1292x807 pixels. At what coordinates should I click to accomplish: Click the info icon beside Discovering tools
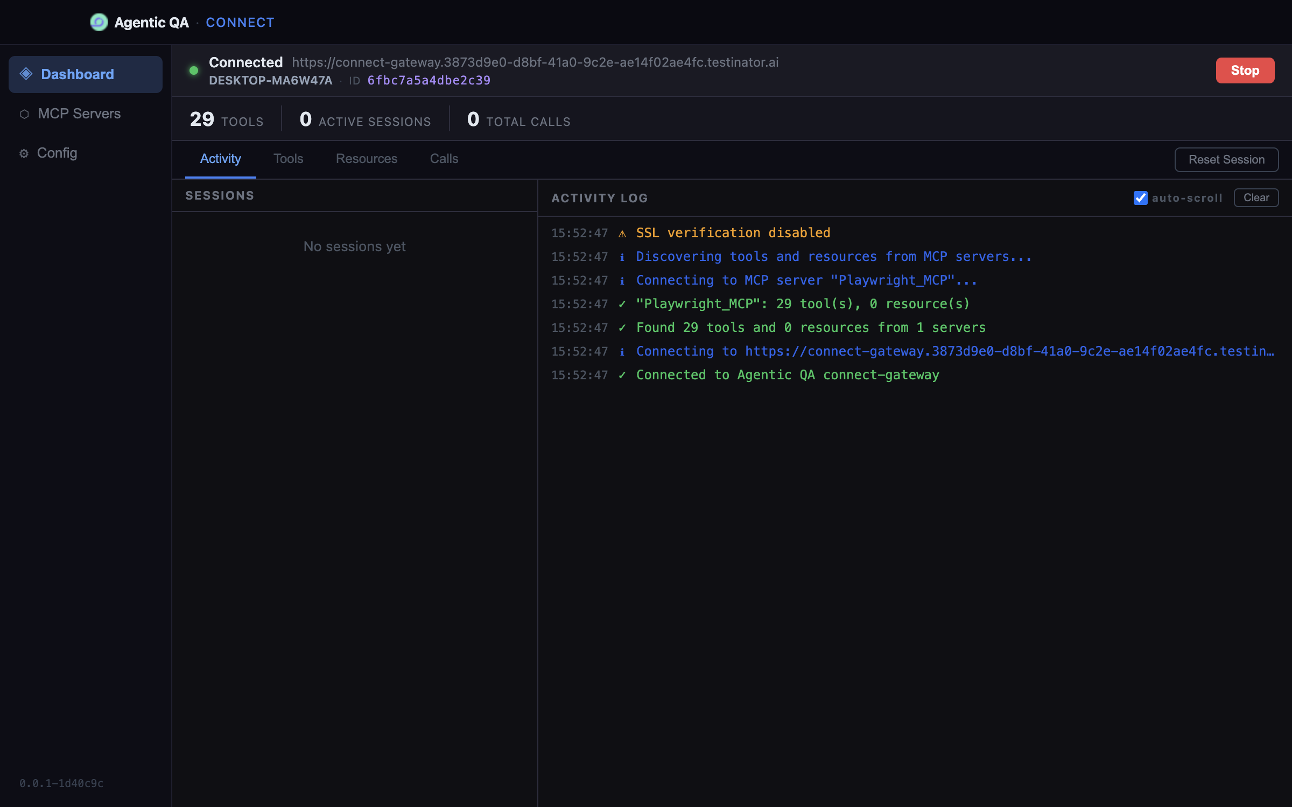(x=622, y=257)
